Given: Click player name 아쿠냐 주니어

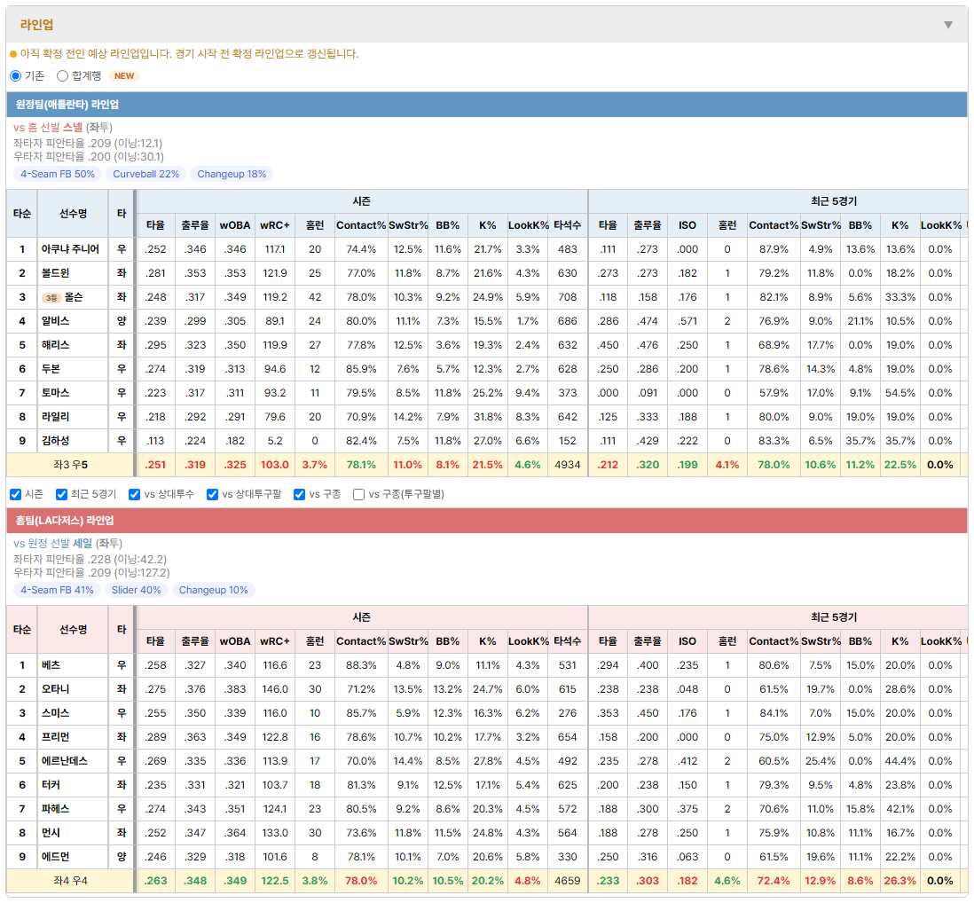Looking at the screenshot, I should [x=70, y=249].
